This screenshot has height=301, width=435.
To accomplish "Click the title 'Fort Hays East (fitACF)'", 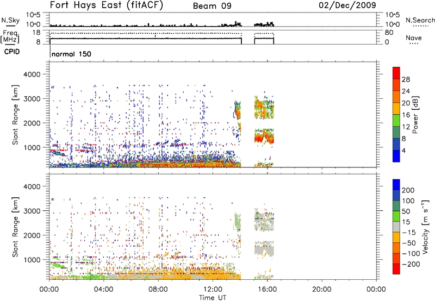I will tap(106, 5).
